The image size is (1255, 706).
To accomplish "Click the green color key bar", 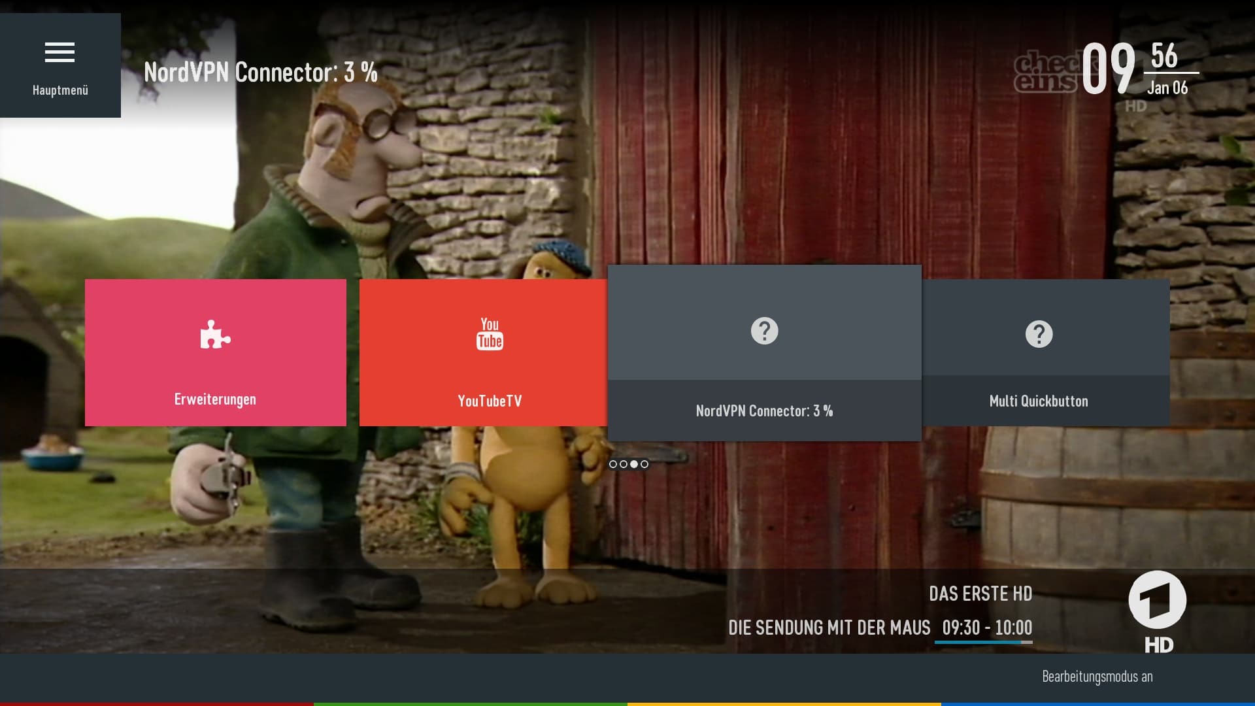I will click(471, 704).
